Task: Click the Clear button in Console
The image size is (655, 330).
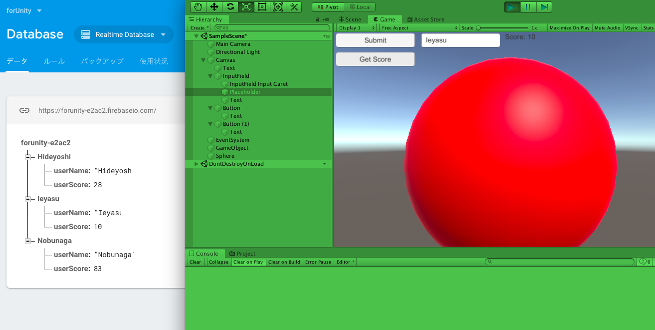Action: pyautogui.click(x=196, y=262)
